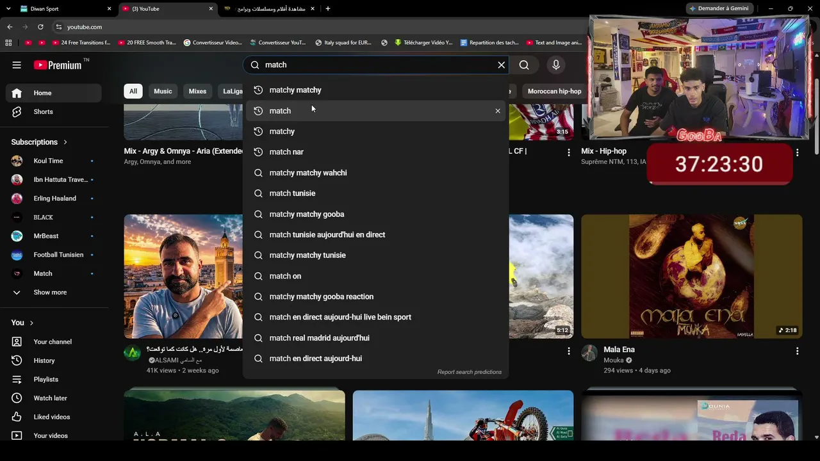Open Liked videos in the sidebar
The height and width of the screenshot is (461, 820).
click(x=54, y=417)
